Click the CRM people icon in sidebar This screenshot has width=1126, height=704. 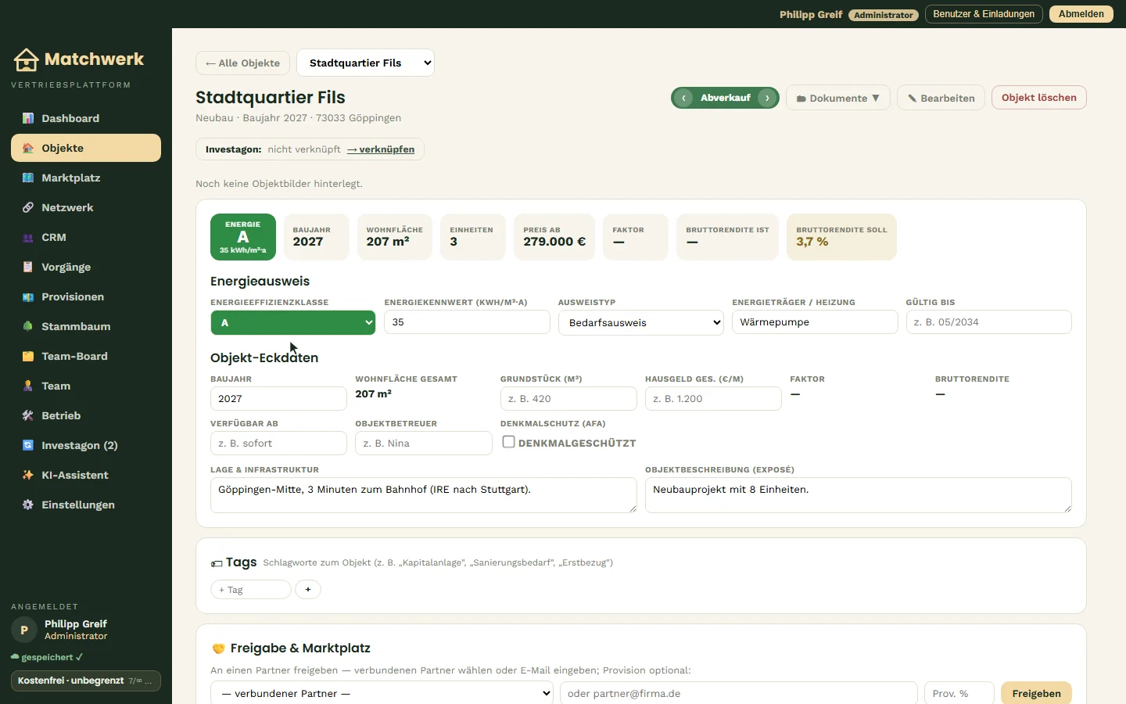click(x=28, y=237)
